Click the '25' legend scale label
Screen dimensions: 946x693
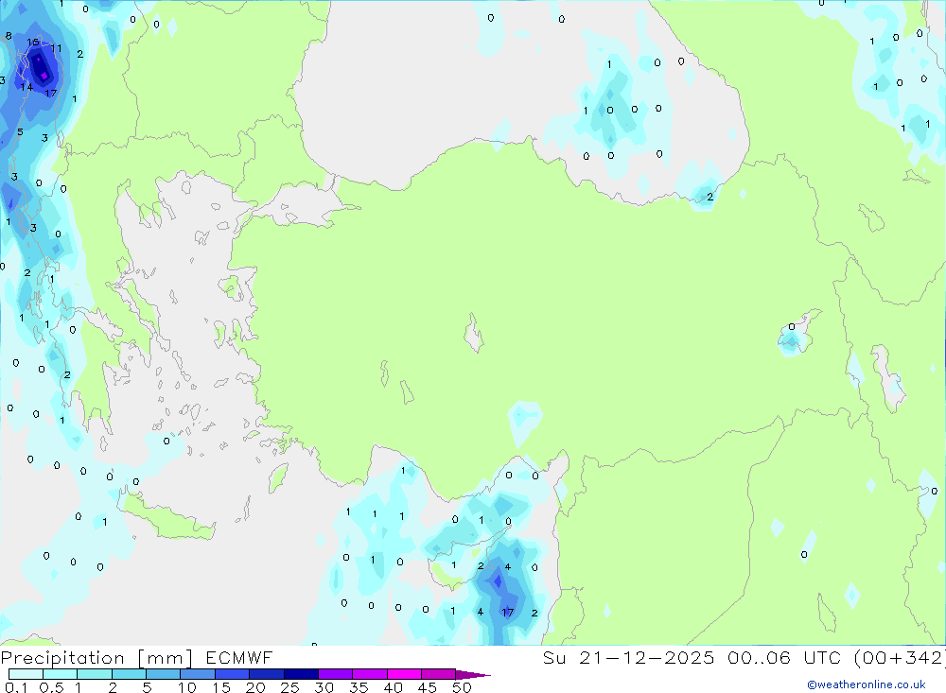click(x=289, y=687)
